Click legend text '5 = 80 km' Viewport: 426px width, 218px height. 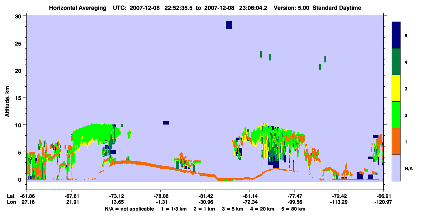(x=294, y=209)
